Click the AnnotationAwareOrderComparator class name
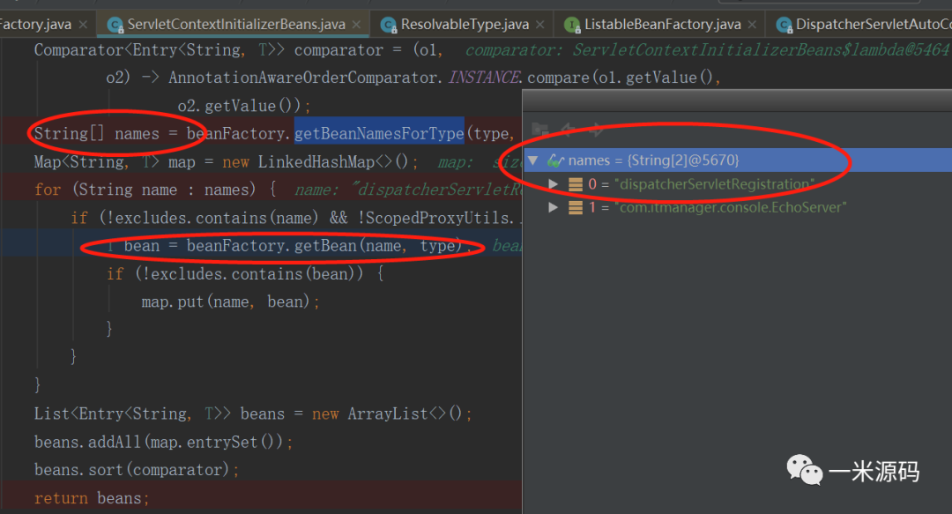This screenshot has height=514, width=952. click(303, 78)
